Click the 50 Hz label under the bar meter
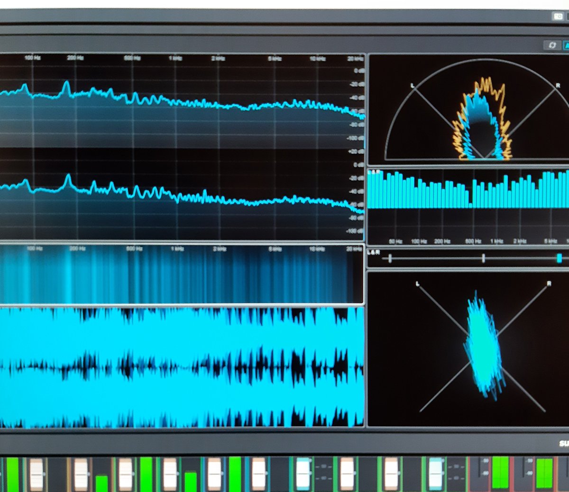569x492 pixels. pyautogui.click(x=395, y=242)
